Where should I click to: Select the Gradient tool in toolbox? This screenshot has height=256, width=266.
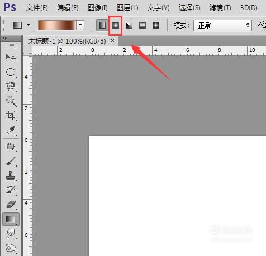point(11,219)
